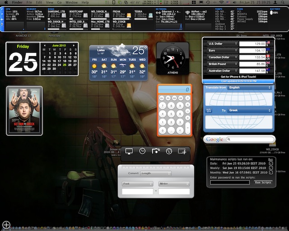Image resolution: width=289 pixels, height=231 pixels.
Task: Swap translation languages with the arrows icon
Action: coord(209,111)
